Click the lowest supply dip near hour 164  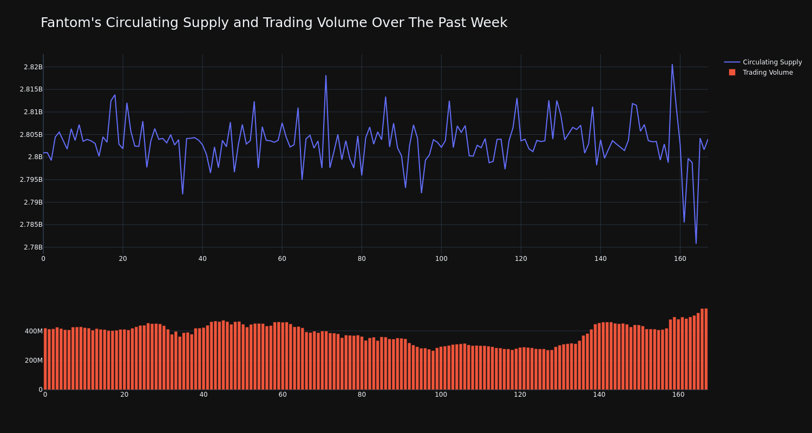click(x=696, y=244)
